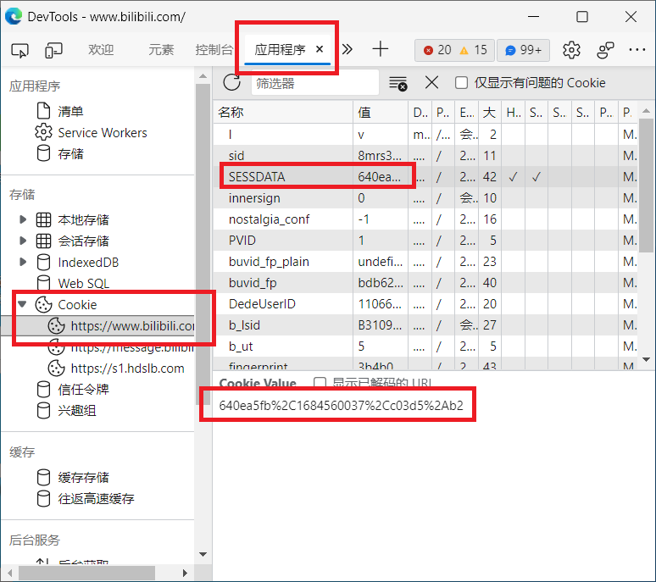This screenshot has width=656, height=582.
Task: Select the b_lsid cookie row
Action: [x=425, y=324]
